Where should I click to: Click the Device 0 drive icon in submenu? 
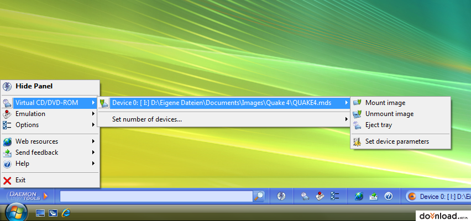[104, 103]
